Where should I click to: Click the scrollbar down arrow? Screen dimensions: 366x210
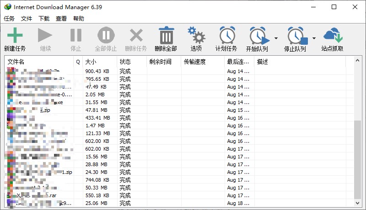pos(357,203)
